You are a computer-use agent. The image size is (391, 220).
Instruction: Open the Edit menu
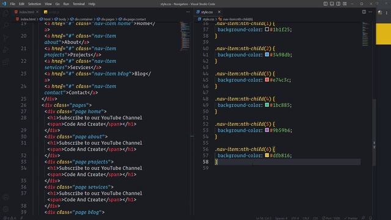(x=21, y=4)
